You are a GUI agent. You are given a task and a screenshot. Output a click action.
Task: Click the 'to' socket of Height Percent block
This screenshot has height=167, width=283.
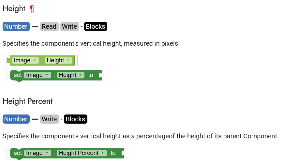point(123,153)
